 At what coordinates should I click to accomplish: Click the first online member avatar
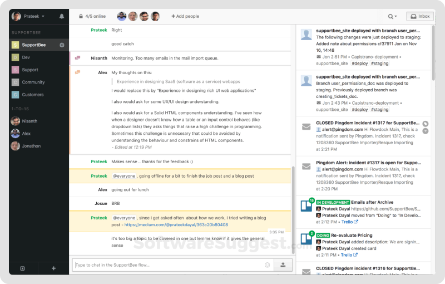click(x=122, y=17)
